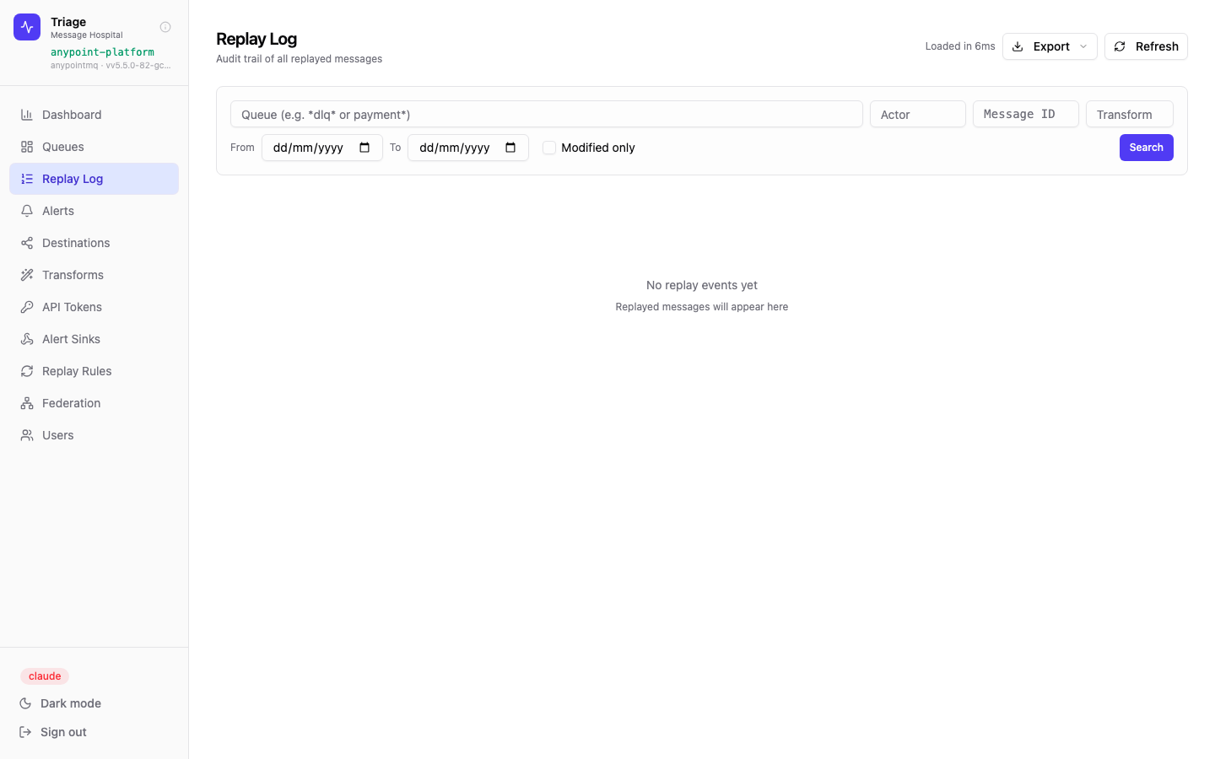1215x759 pixels.
Task: Click the Users people icon
Action: (x=27, y=435)
